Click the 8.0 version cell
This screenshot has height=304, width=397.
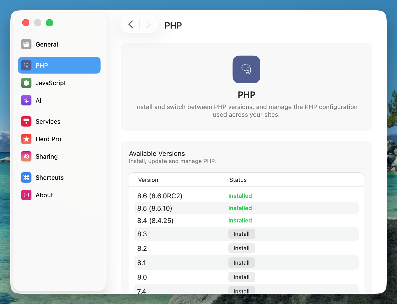142,277
